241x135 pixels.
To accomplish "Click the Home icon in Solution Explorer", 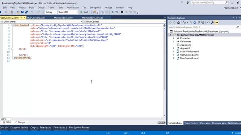I will [x=178, y=22].
